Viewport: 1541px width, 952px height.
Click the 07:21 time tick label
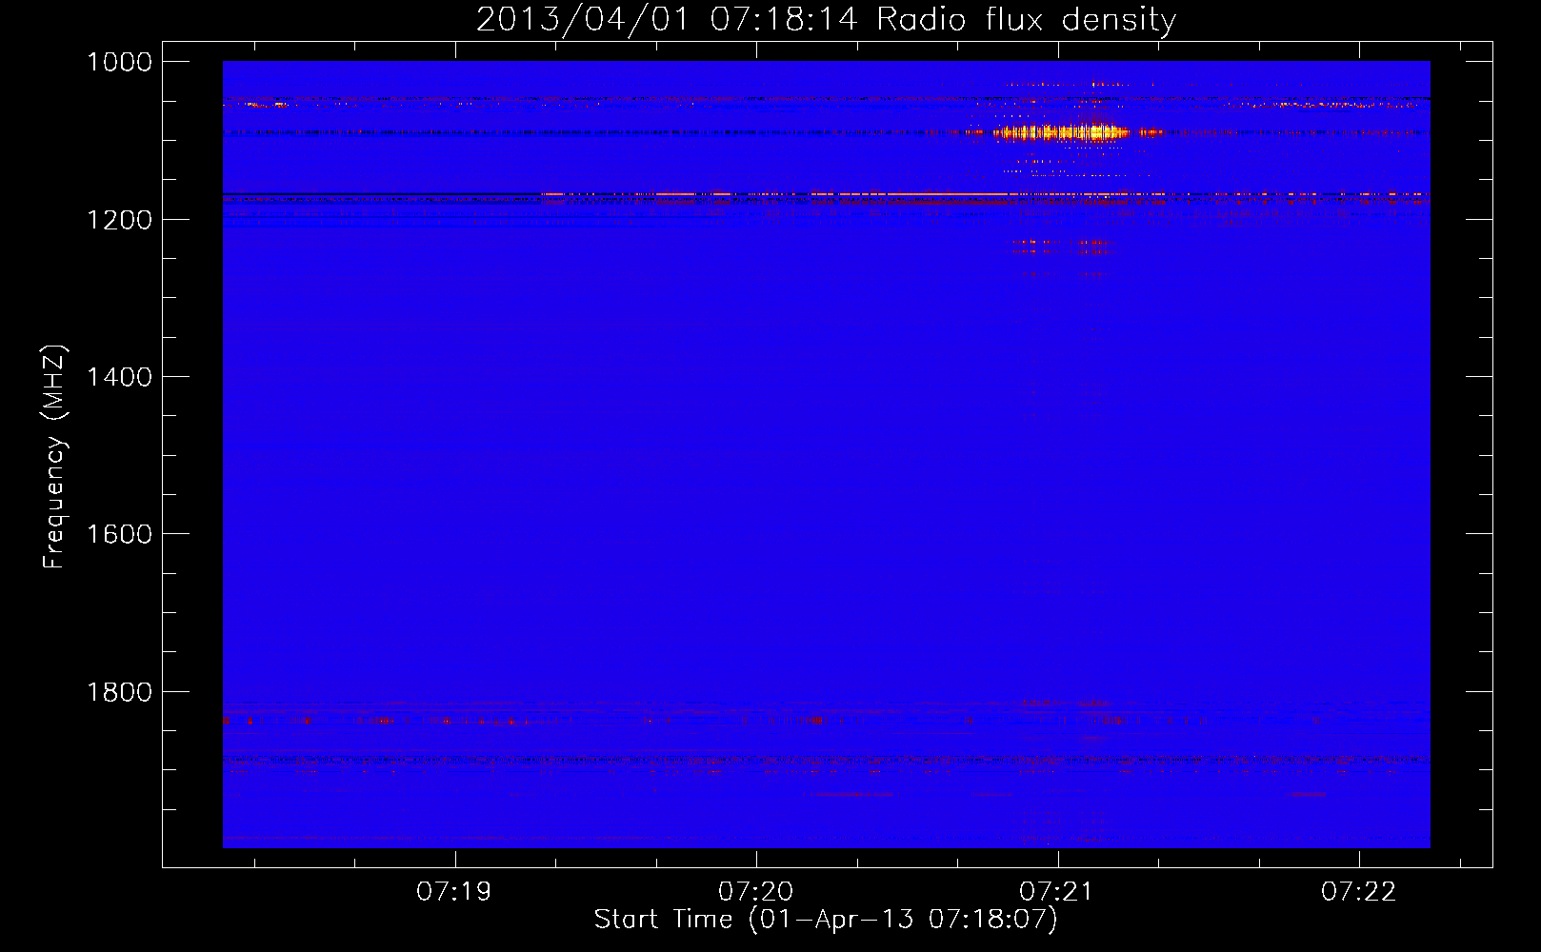[x=1057, y=892]
